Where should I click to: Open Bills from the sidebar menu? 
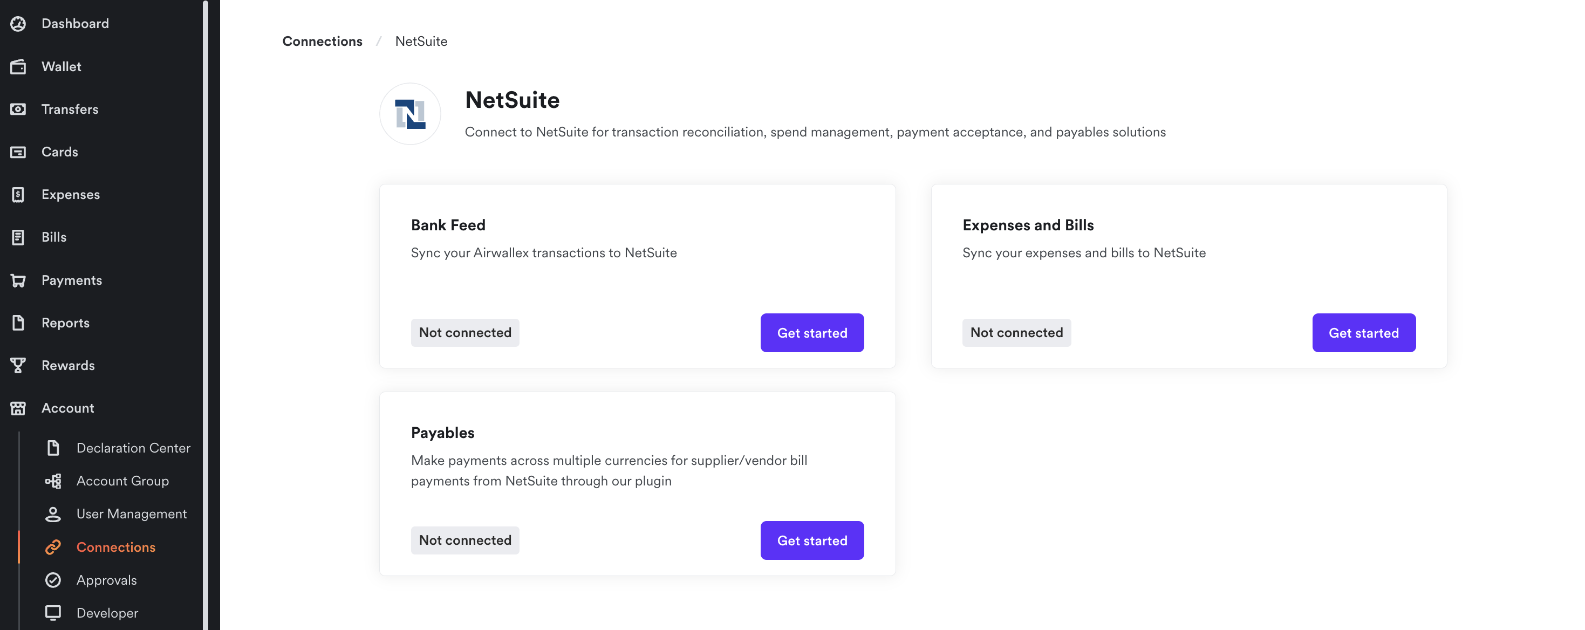(53, 237)
